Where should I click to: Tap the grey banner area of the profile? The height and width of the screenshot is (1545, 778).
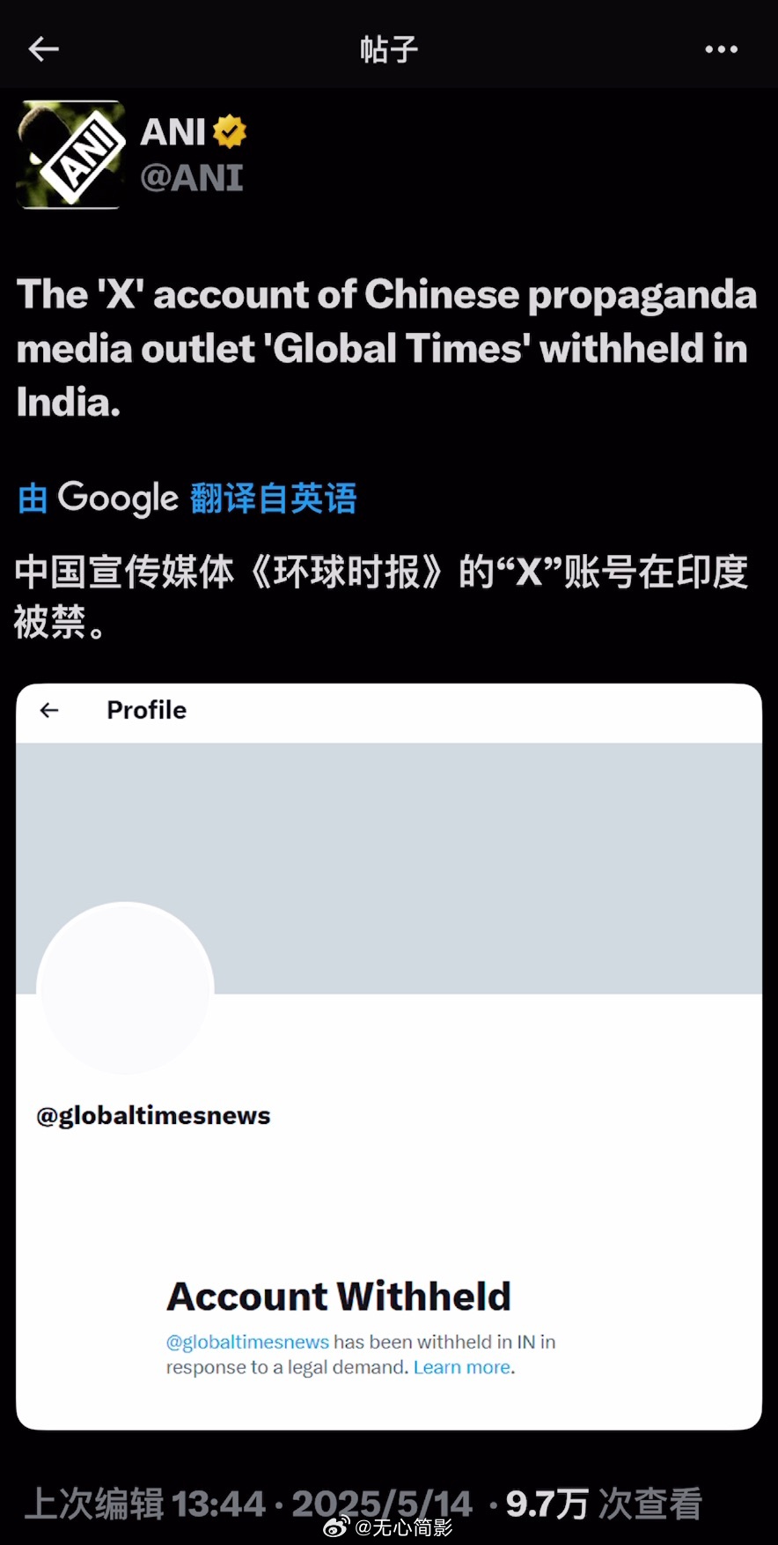tap(484, 868)
